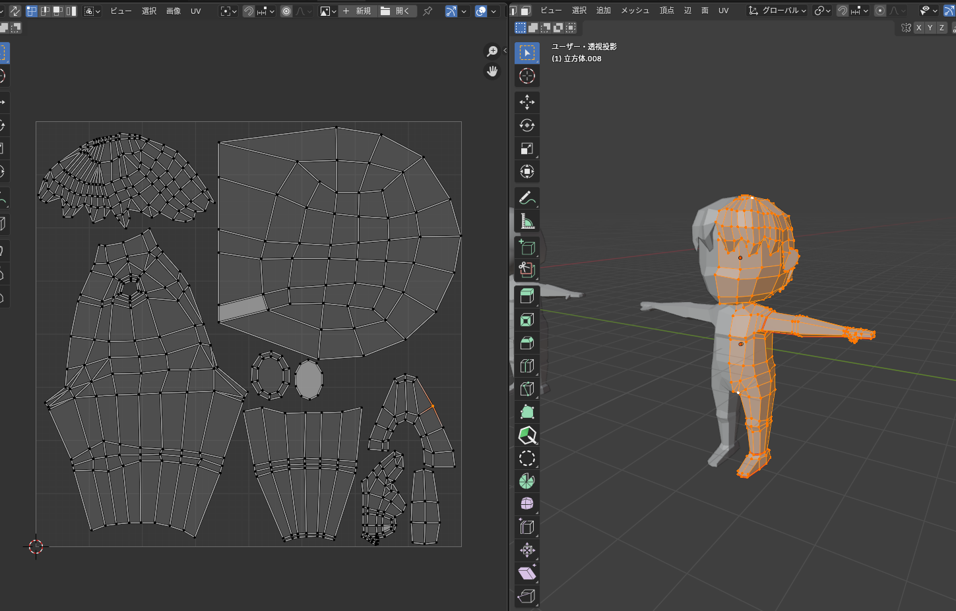This screenshot has height=611, width=956.
Task: Switch UV editor to vertex select mode
Action: tap(32, 11)
